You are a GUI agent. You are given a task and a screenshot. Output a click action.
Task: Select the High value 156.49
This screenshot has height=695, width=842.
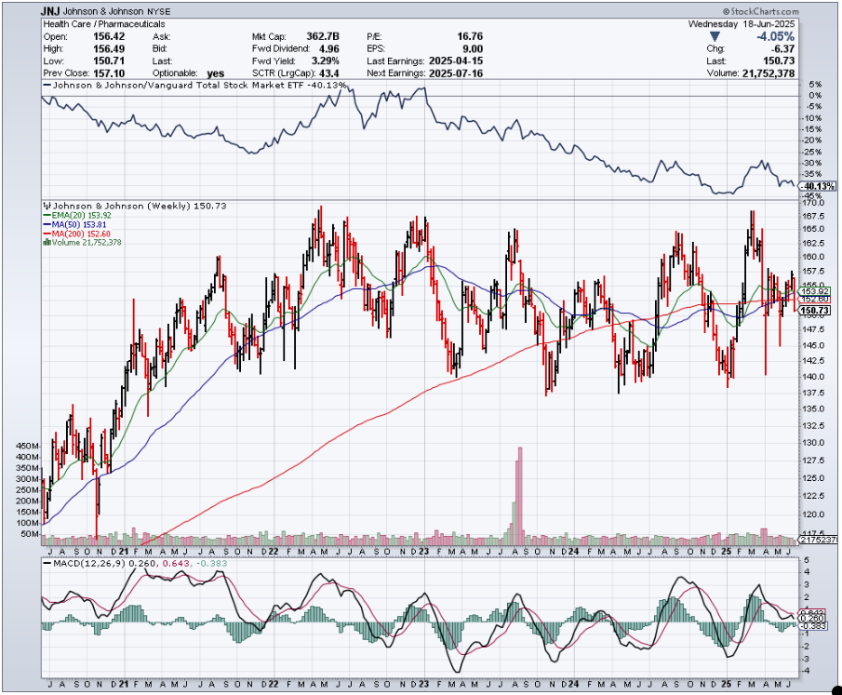click(109, 49)
